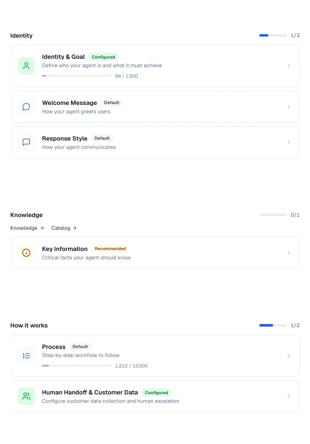
Task: Click the Welcome Message chat bubble icon
Action: [x=26, y=107]
